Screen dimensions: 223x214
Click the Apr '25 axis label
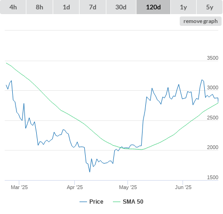[x=75, y=187]
